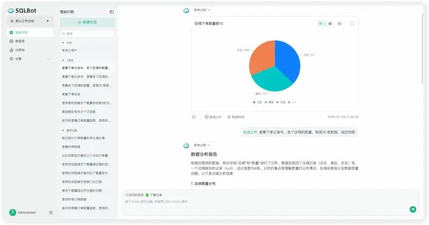Image resolution: width=429 pixels, height=225 pixels.
Task: Click the SQL view icon on chart card
Action: click(339, 24)
